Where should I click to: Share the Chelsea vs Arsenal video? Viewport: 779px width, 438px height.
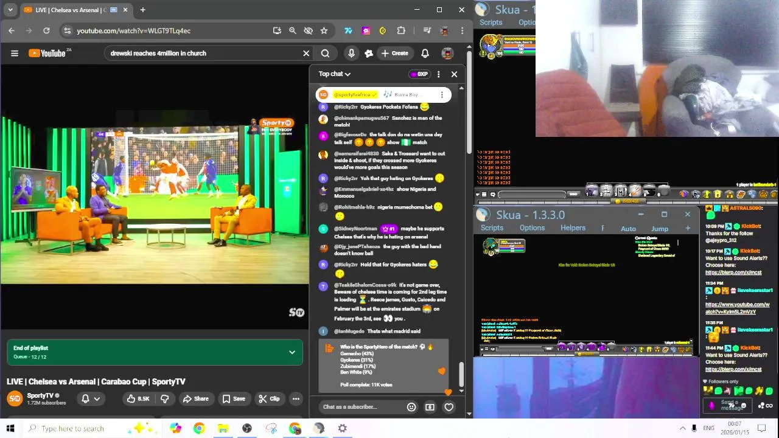tap(195, 399)
